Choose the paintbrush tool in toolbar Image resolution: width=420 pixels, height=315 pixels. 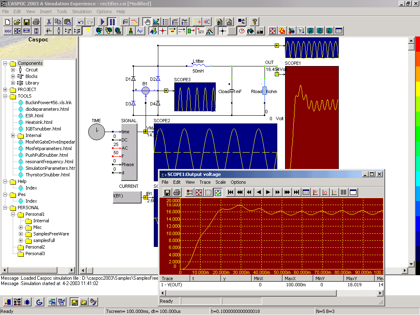[x=131, y=31]
